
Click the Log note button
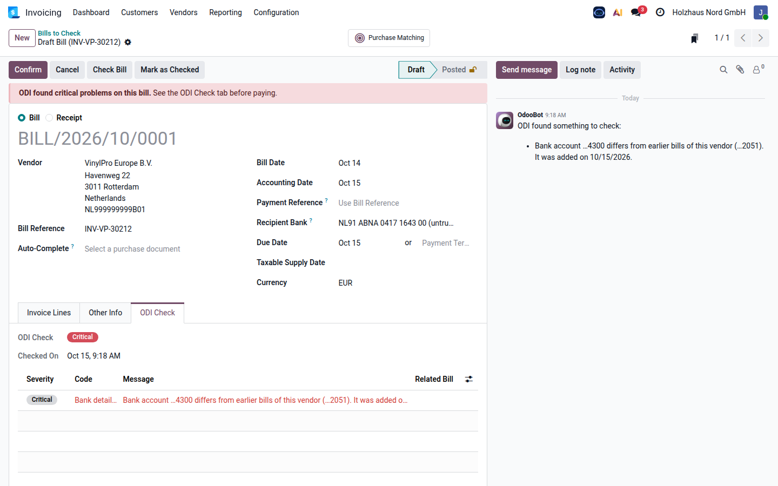(x=580, y=70)
